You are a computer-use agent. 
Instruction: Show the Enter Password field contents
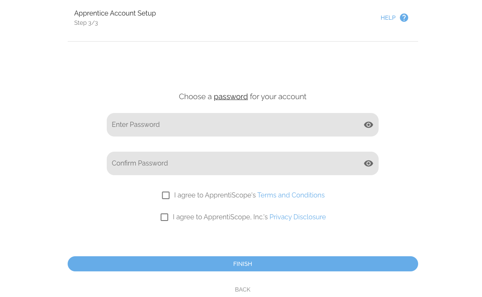click(369, 125)
